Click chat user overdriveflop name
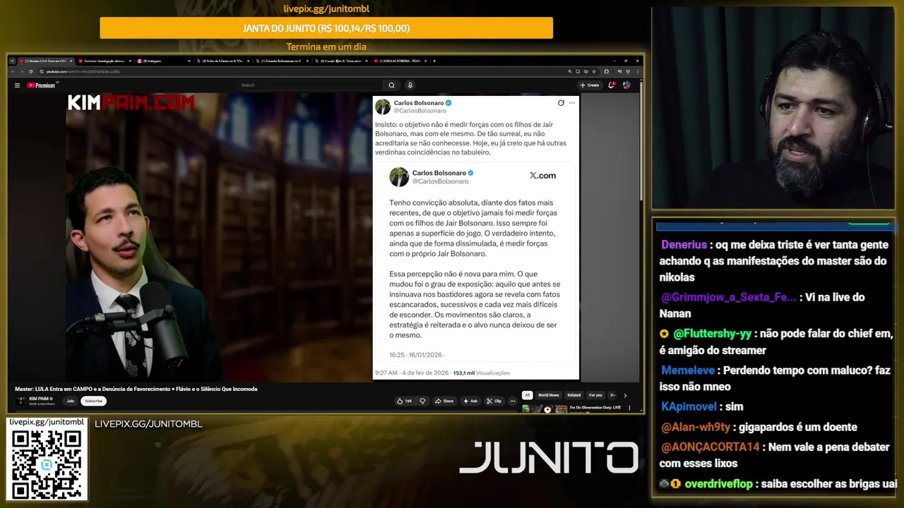 coord(718,484)
